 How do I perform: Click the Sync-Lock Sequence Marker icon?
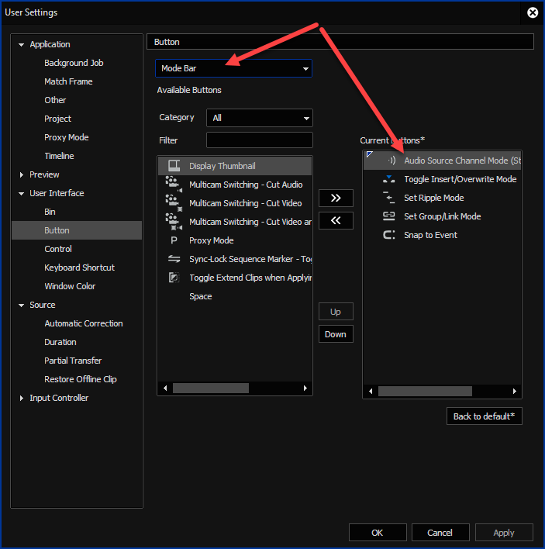coord(174,259)
